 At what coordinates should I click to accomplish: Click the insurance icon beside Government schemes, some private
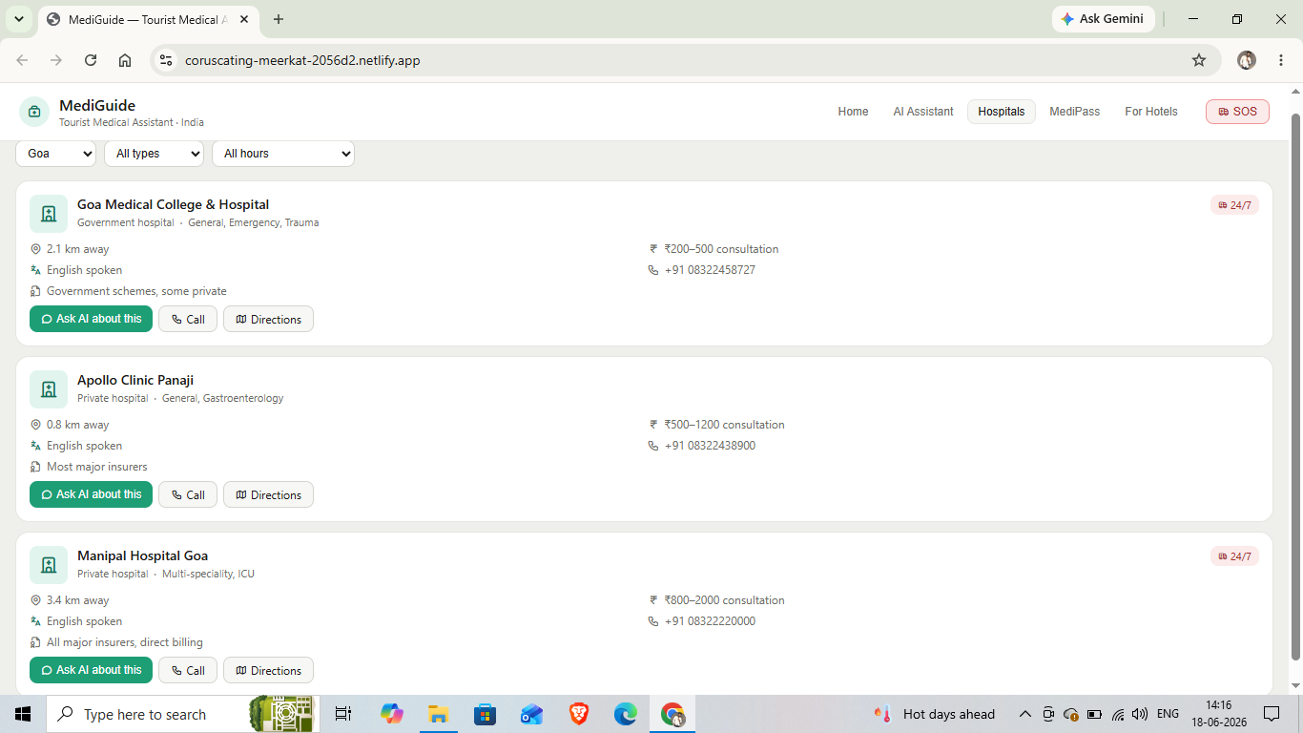tap(36, 291)
